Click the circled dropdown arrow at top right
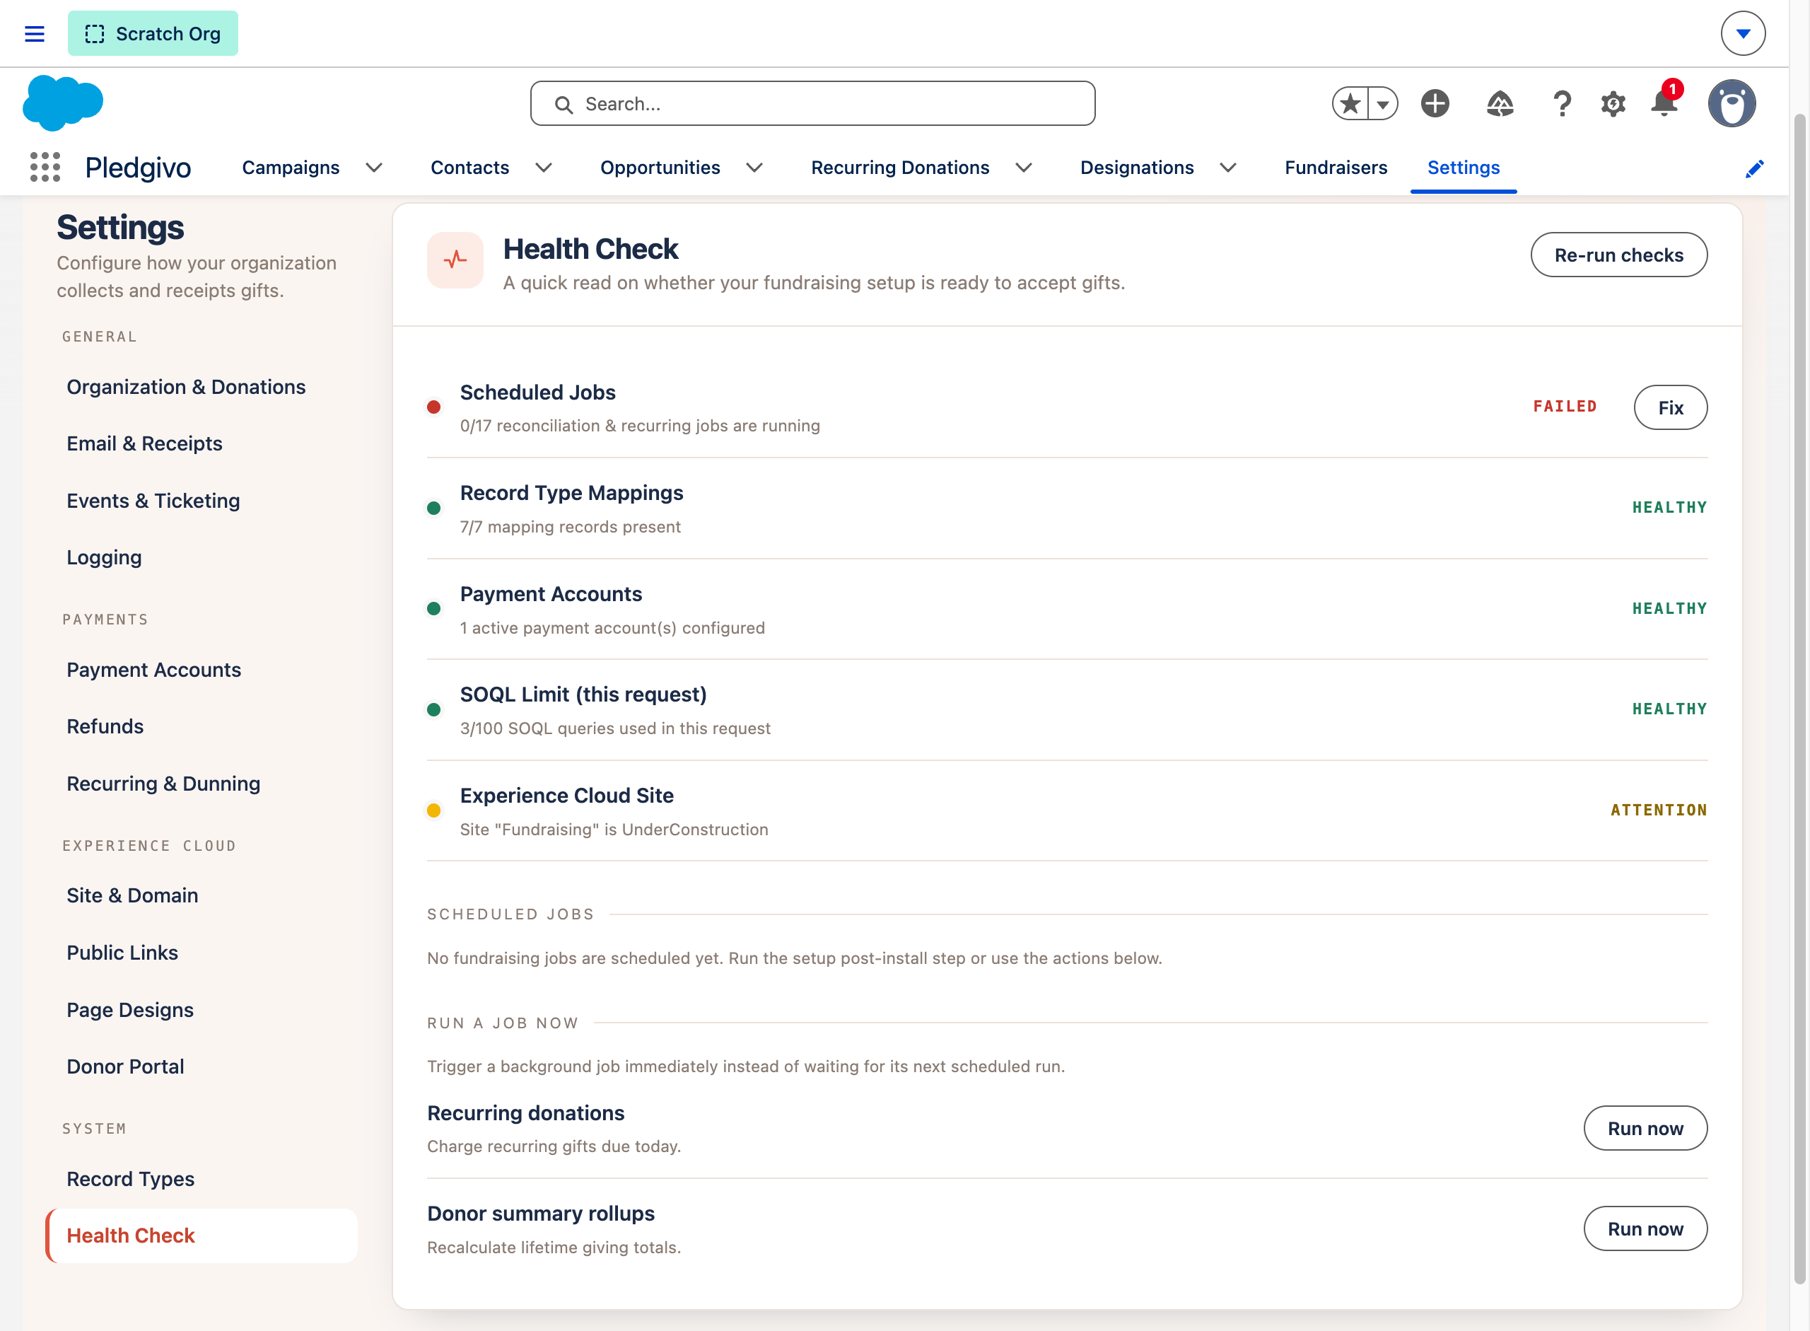 point(1742,34)
